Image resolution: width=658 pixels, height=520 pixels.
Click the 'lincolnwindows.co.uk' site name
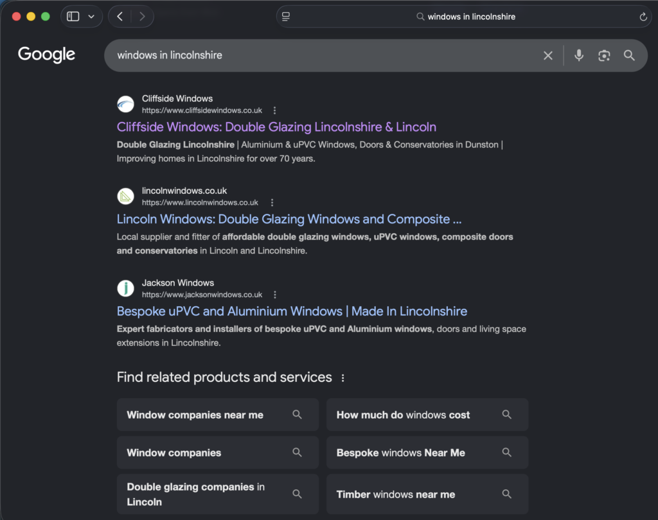pos(184,191)
